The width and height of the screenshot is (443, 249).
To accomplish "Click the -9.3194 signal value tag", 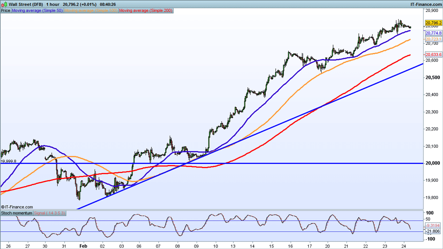I will tap(433, 226).
